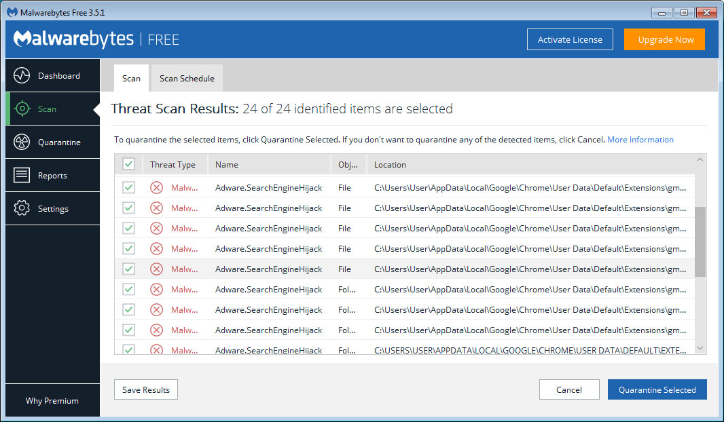Click the scrollbar up arrow of the results list

[x=700, y=161]
